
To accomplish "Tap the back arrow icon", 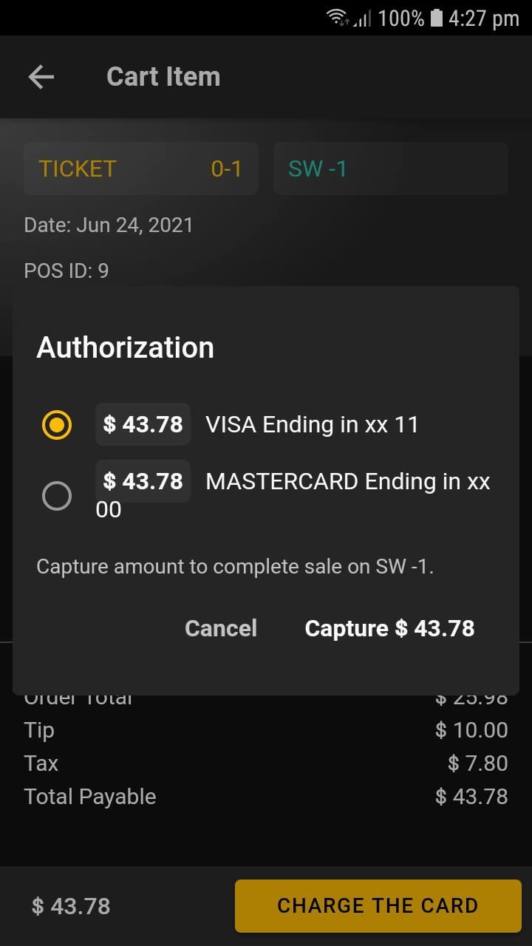I will point(41,77).
